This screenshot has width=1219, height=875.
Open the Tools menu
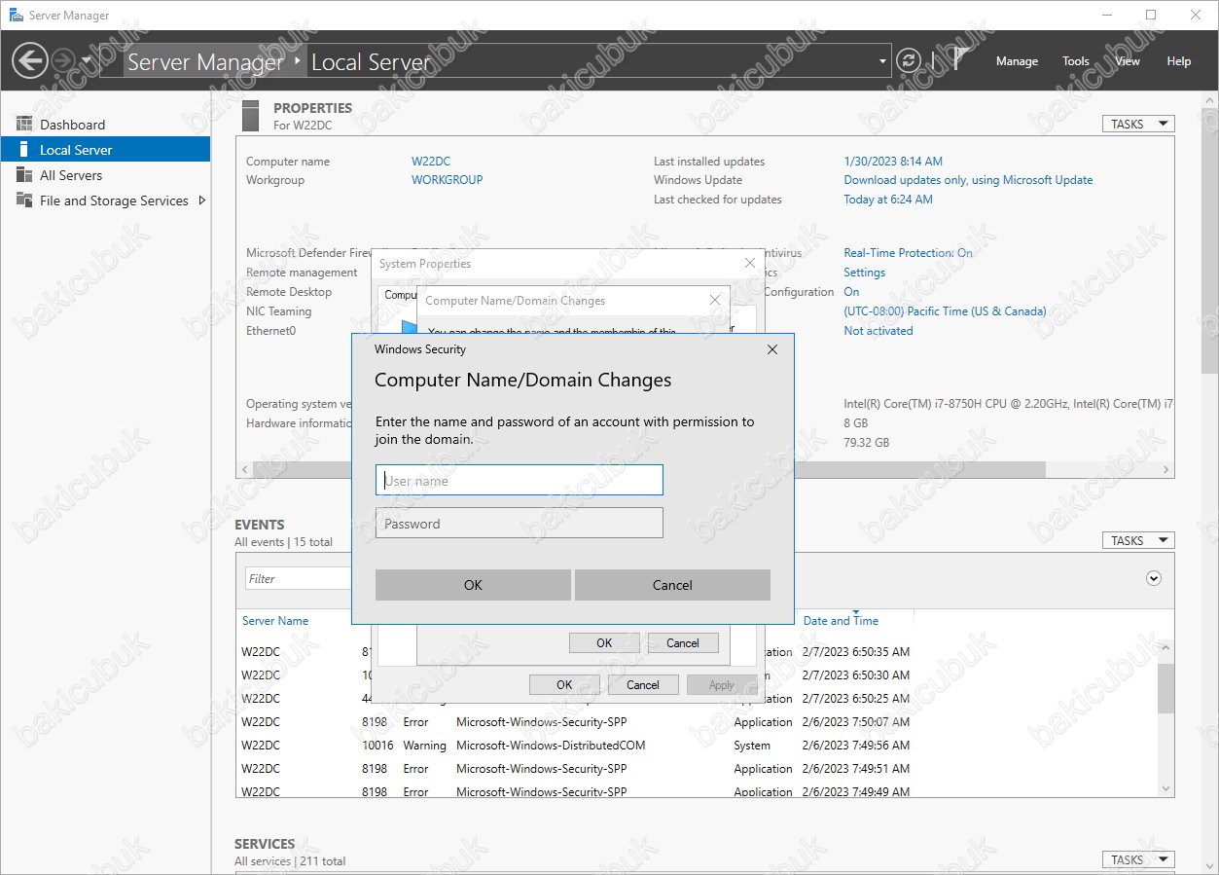click(x=1076, y=60)
